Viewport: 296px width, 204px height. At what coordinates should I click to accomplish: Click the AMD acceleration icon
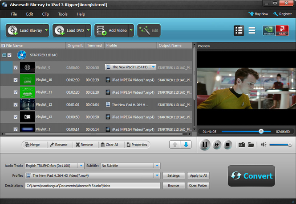pyautogui.click(x=282, y=30)
